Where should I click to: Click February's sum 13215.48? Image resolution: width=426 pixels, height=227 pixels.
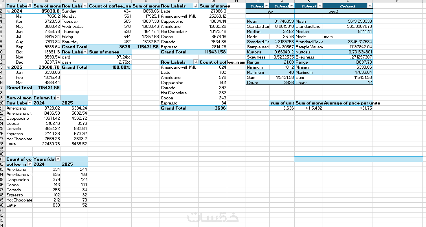coord(46,77)
